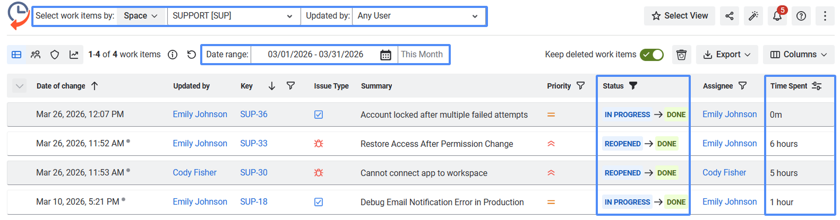Filter the Priority column
Image resolution: width=840 pixels, height=220 pixels.
click(x=580, y=86)
